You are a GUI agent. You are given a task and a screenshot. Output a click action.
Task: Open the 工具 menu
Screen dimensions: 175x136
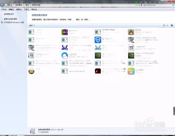(x=27, y=9)
